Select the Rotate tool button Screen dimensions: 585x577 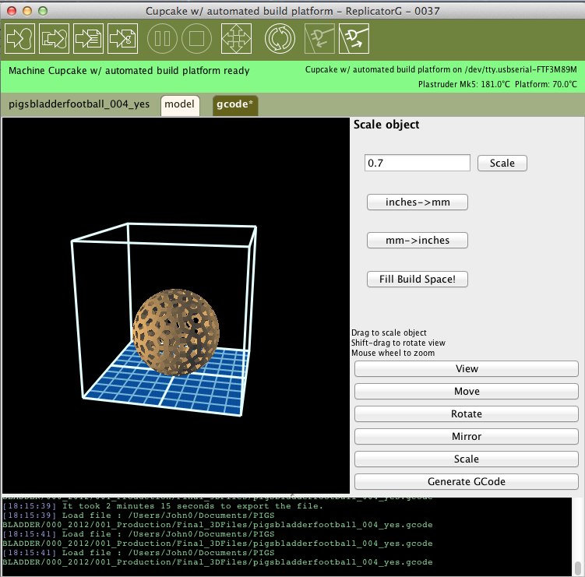[467, 414]
